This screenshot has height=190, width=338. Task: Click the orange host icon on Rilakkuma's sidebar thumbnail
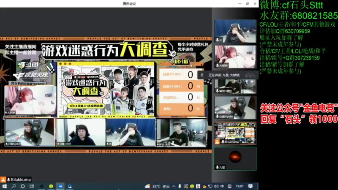(x=217, y=142)
